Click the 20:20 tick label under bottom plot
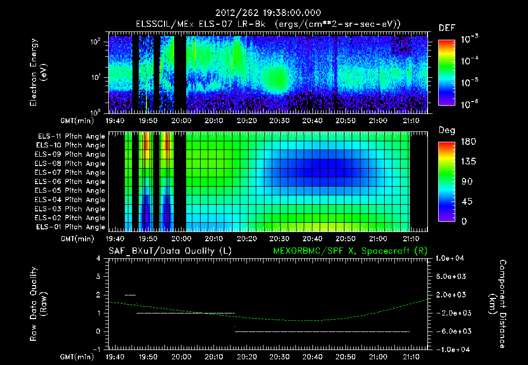 (x=247, y=357)
